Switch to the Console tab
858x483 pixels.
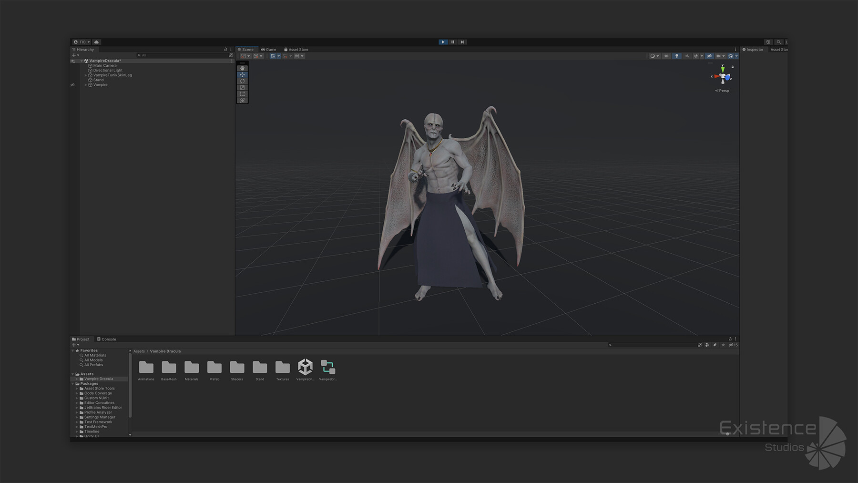(x=107, y=339)
